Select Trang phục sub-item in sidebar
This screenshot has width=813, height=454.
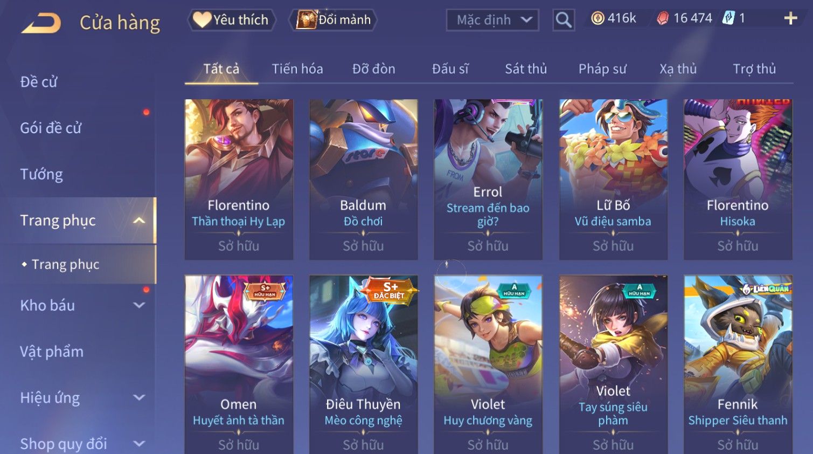(65, 264)
